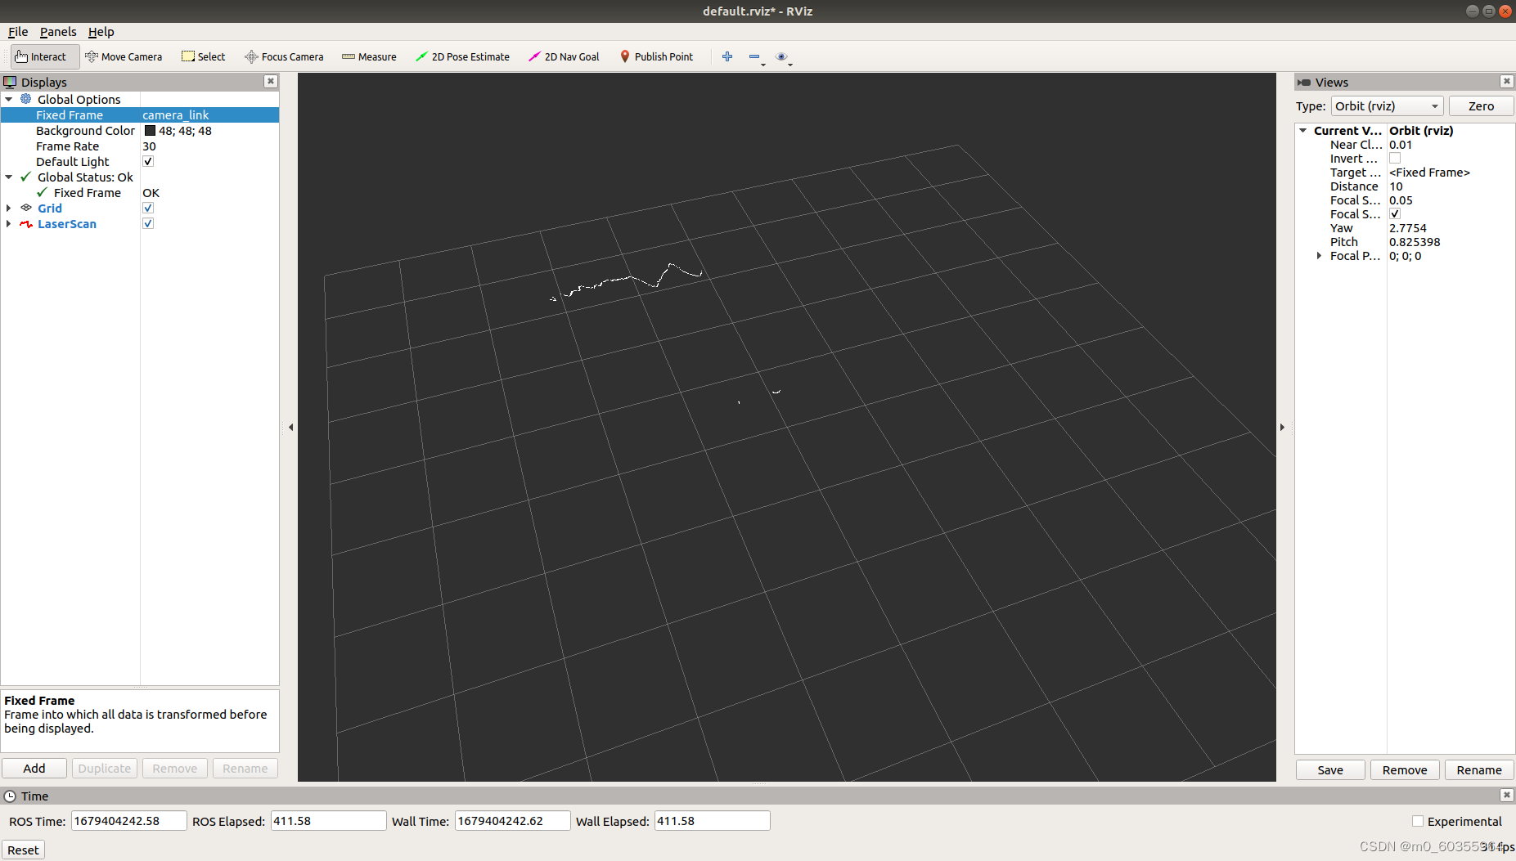1516x861 pixels.
Task: Click the Reset time button
Action: point(23,850)
